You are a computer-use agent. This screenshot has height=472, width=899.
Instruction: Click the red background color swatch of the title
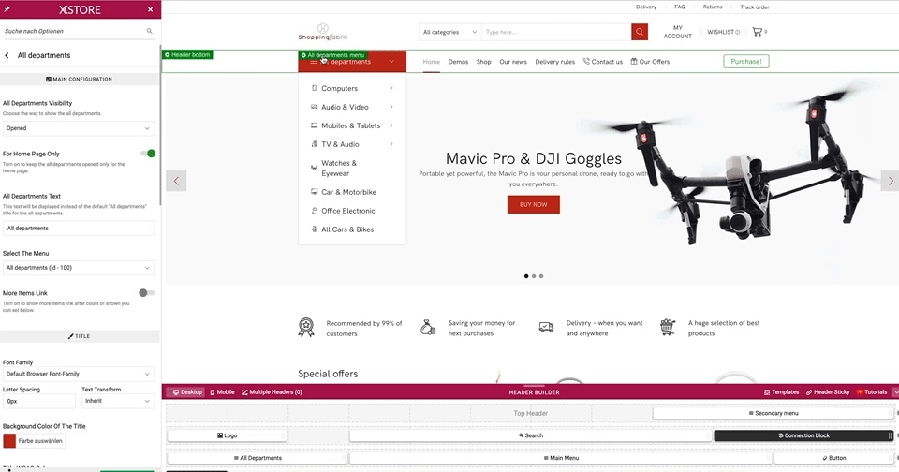pyautogui.click(x=9, y=441)
